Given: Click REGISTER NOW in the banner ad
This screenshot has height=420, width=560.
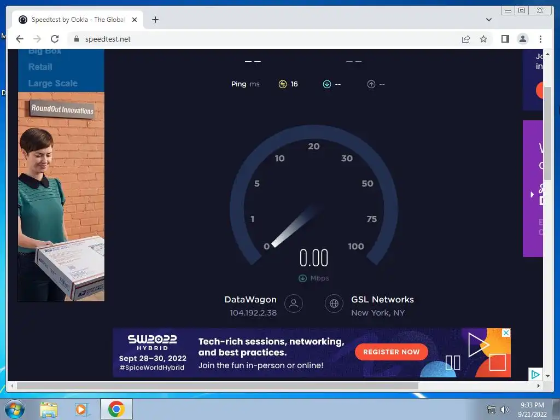Looking at the screenshot, I should 392,352.
